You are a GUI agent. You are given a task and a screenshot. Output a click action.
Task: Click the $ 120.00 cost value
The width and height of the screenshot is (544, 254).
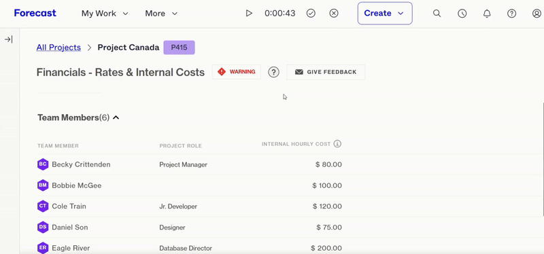pyautogui.click(x=327, y=206)
